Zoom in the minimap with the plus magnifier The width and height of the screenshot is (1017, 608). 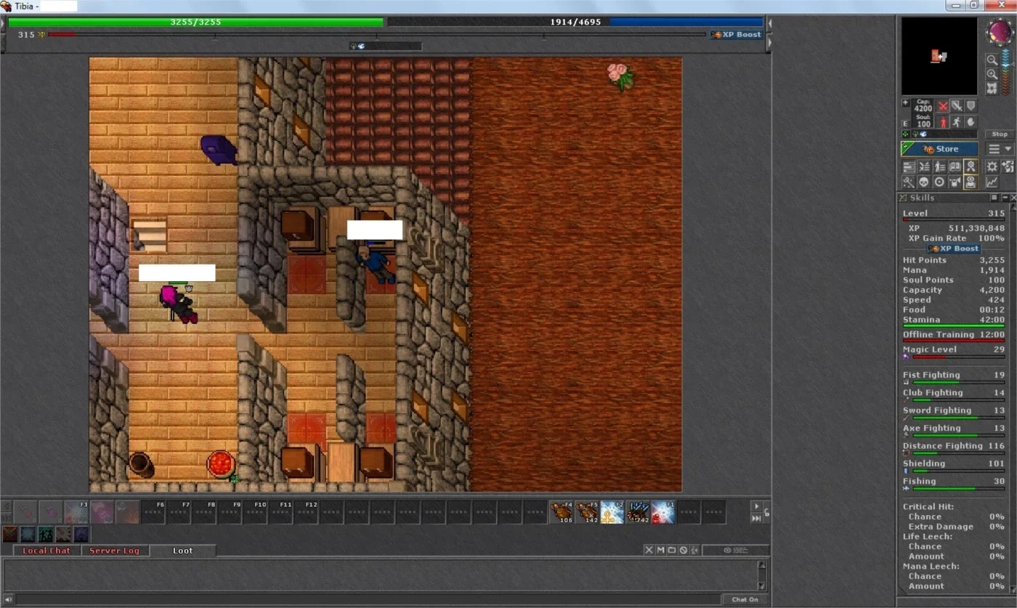click(992, 74)
